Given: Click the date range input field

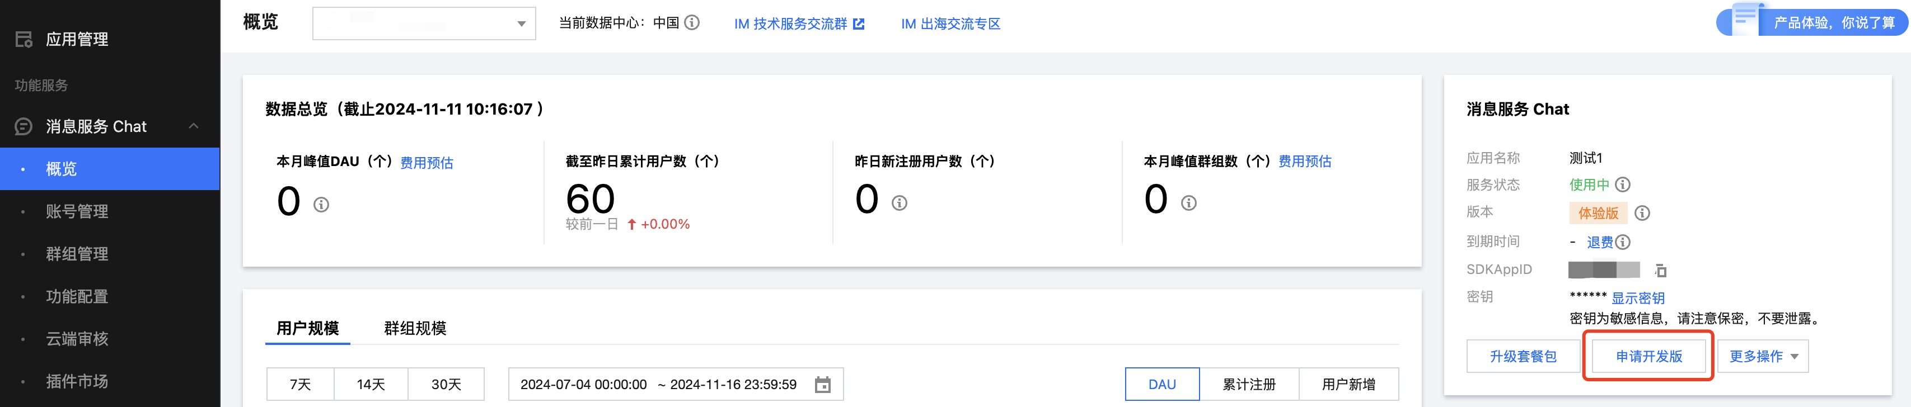Looking at the screenshot, I should click(675, 384).
